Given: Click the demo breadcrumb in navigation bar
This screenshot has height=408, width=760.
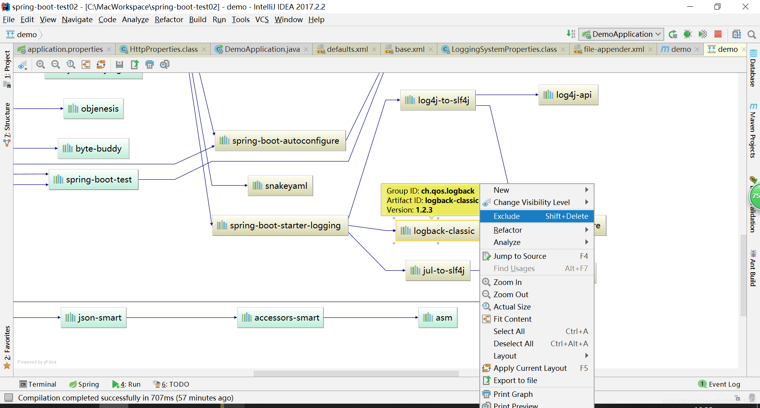Looking at the screenshot, I should (x=22, y=34).
